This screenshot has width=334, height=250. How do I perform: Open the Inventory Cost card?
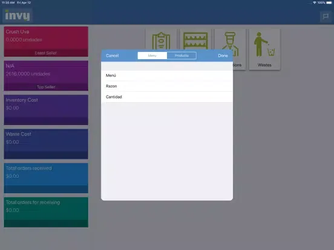tap(46, 110)
